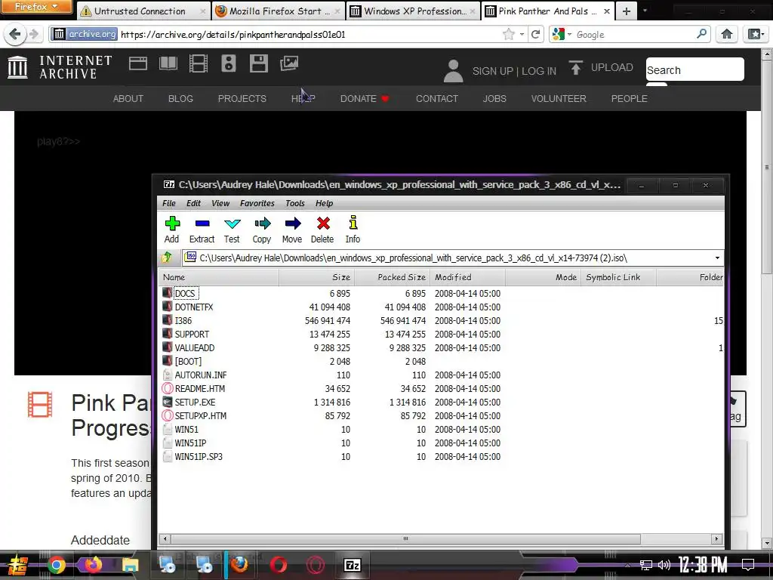
Task: Open the notification center icon
Action: [x=748, y=565]
